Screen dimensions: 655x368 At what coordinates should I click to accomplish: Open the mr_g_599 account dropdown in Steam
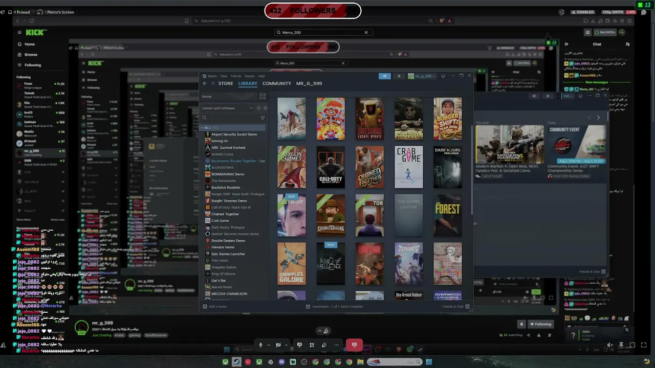click(422, 76)
